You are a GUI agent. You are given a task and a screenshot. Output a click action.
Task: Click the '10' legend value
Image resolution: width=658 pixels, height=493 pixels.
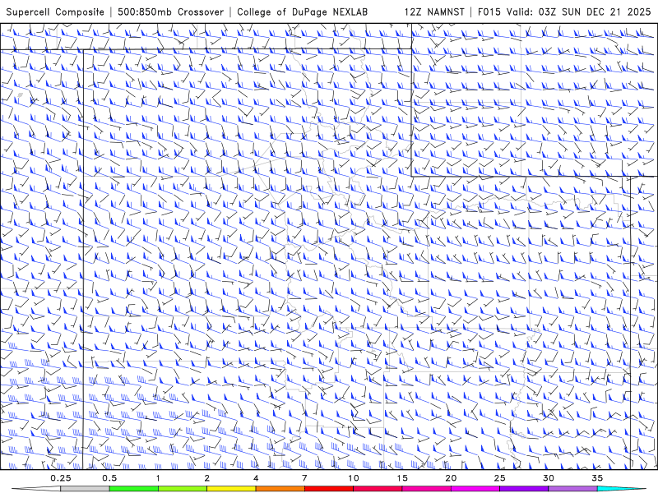point(354,478)
